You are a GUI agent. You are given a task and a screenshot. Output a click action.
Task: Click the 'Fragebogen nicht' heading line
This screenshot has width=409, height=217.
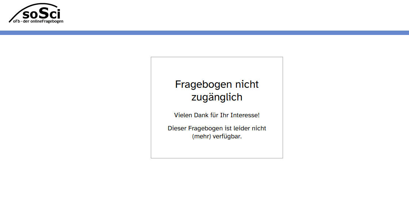[x=217, y=84]
